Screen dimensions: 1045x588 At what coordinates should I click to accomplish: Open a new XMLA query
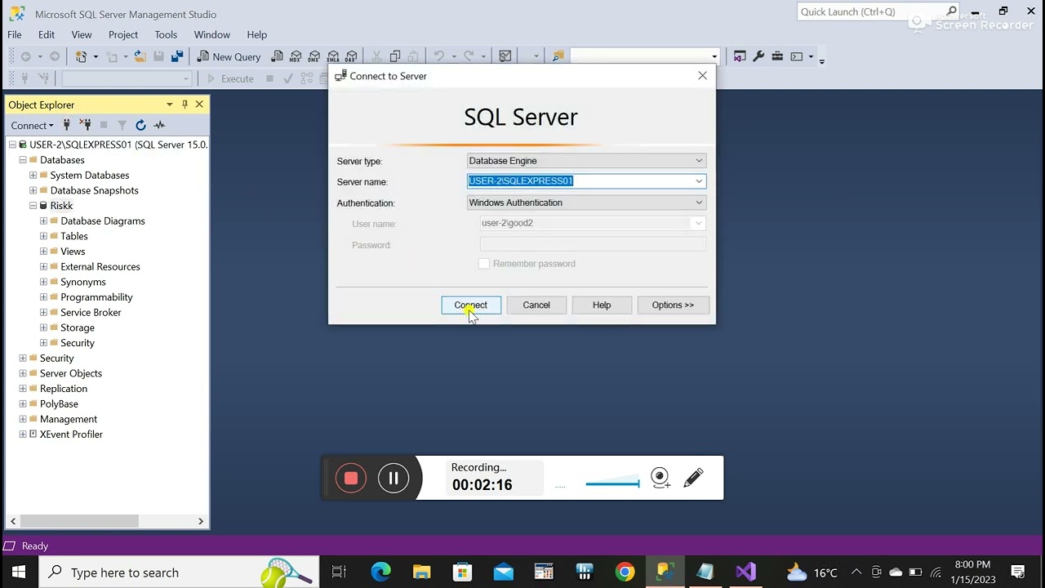click(333, 56)
